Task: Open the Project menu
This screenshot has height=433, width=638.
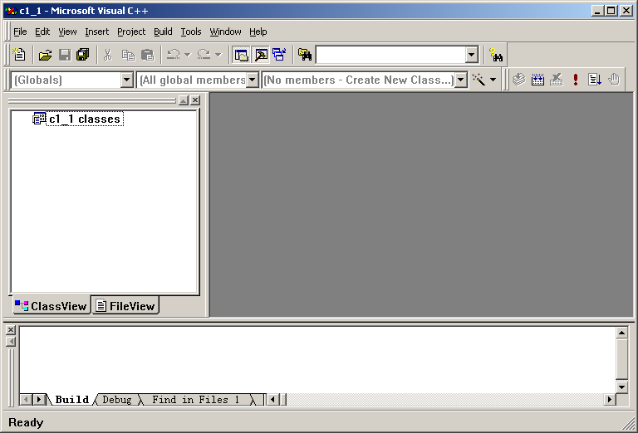Action: 131,32
